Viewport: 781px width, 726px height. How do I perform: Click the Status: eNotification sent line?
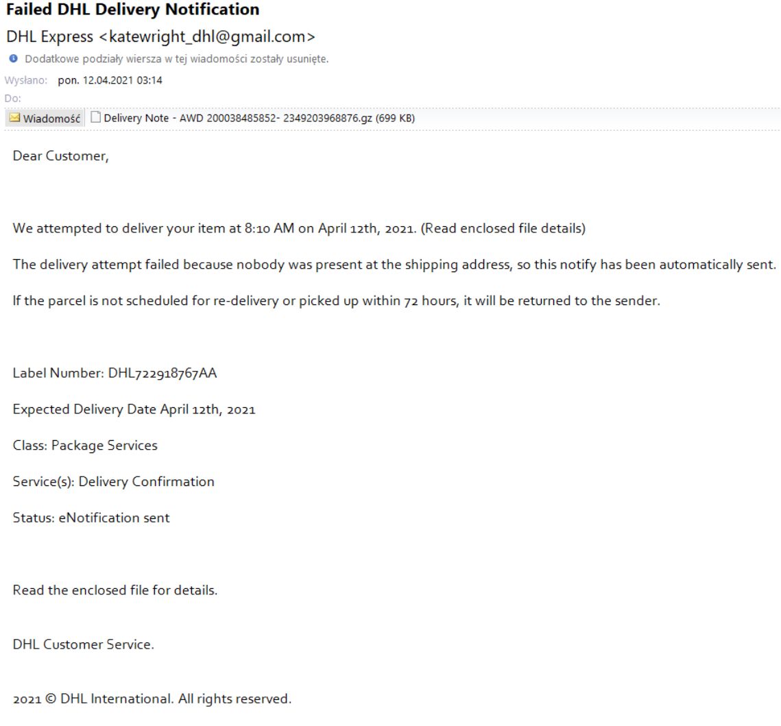pyautogui.click(x=91, y=518)
